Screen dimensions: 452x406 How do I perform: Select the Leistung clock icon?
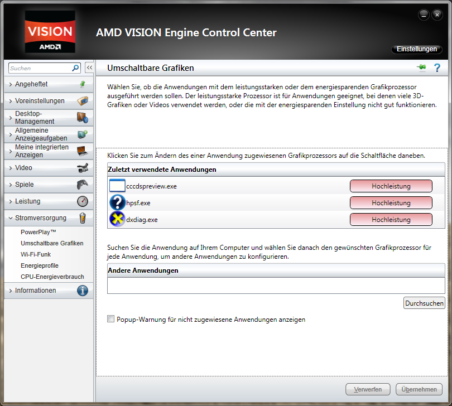[x=83, y=201]
